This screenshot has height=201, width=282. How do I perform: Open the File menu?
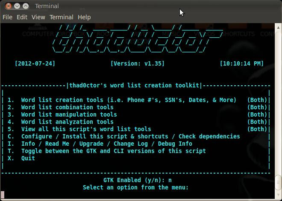pyautogui.click(x=8, y=17)
